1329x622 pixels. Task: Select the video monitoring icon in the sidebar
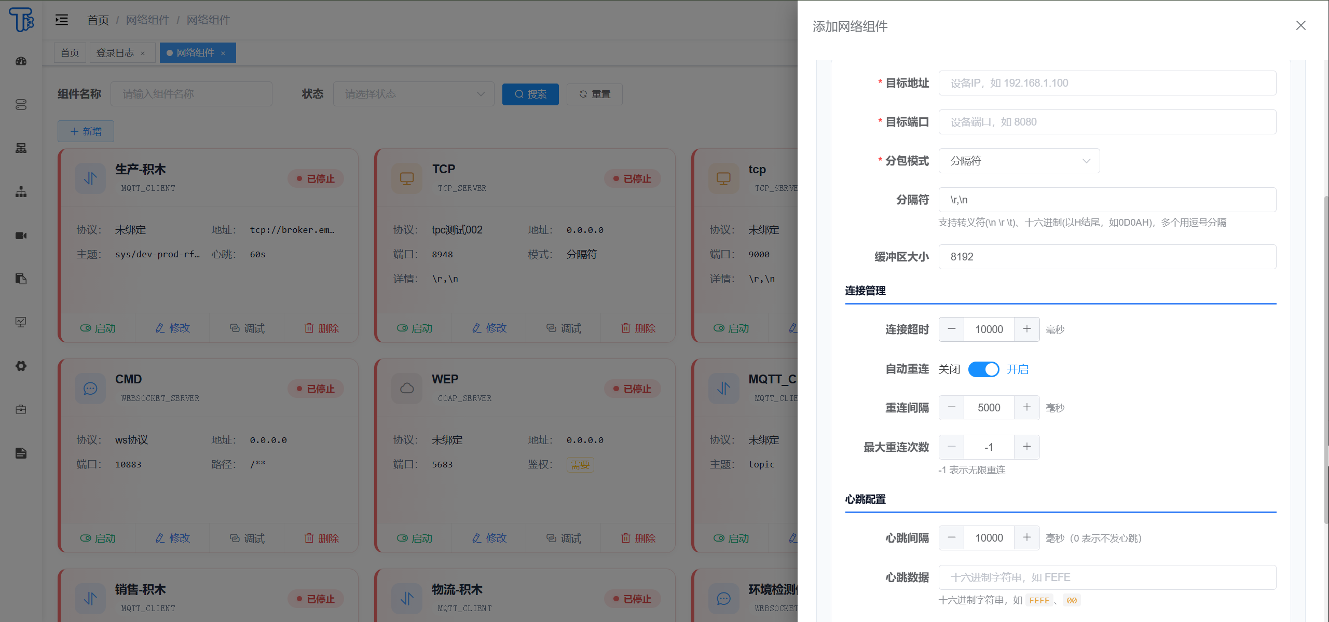[x=21, y=235]
